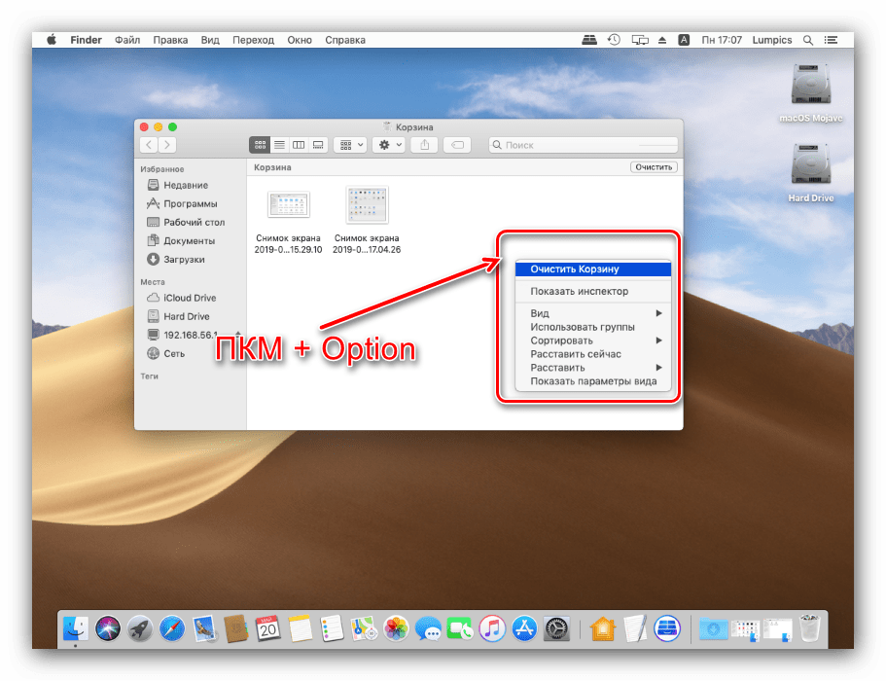Click the Share toolbar button
The width and height of the screenshot is (886, 681).
tap(424, 145)
